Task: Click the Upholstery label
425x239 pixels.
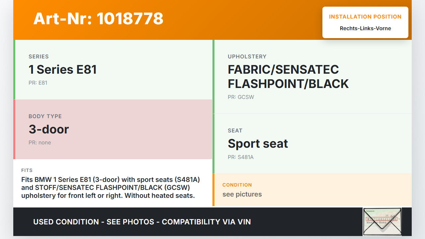Action: click(247, 56)
